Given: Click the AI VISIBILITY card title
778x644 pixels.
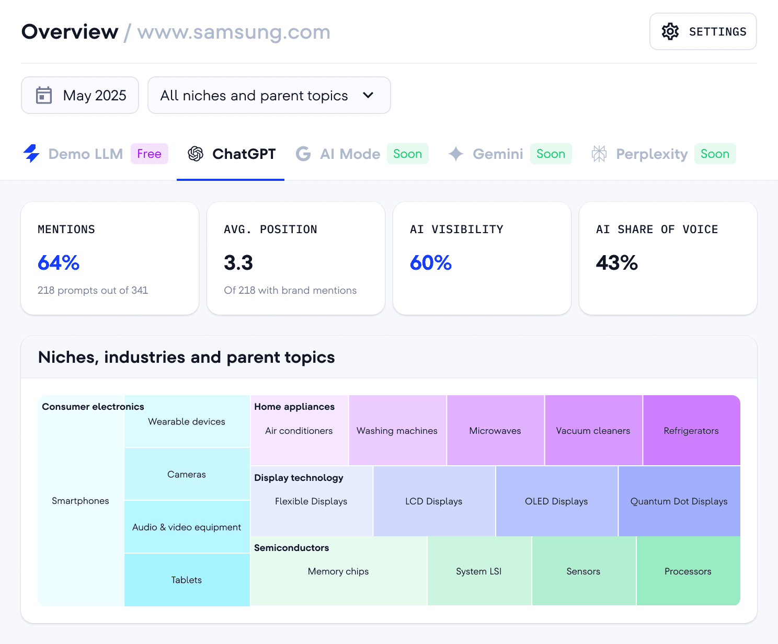Looking at the screenshot, I should coord(456,229).
